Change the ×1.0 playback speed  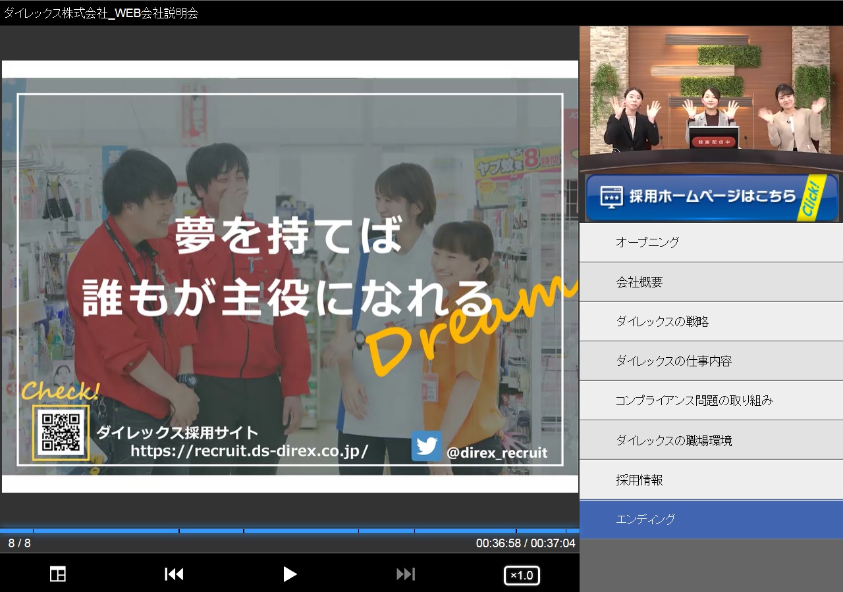[522, 576]
